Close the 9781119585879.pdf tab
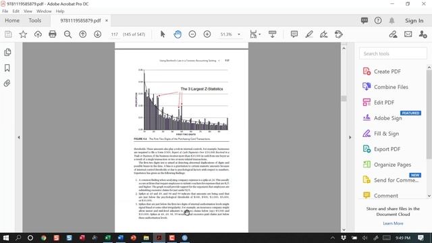The height and width of the screenshot is (243, 432). [x=107, y=20]
